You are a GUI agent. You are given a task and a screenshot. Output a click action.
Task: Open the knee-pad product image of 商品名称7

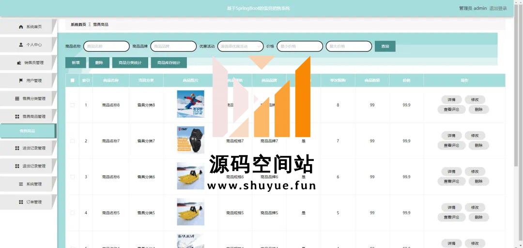(x=190, y=140)
